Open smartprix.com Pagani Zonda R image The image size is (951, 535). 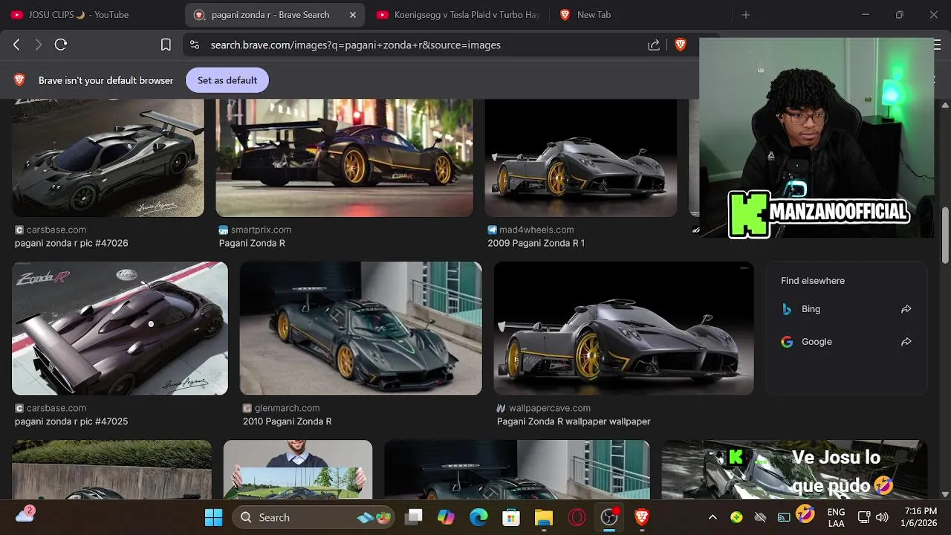pos(344,158)
